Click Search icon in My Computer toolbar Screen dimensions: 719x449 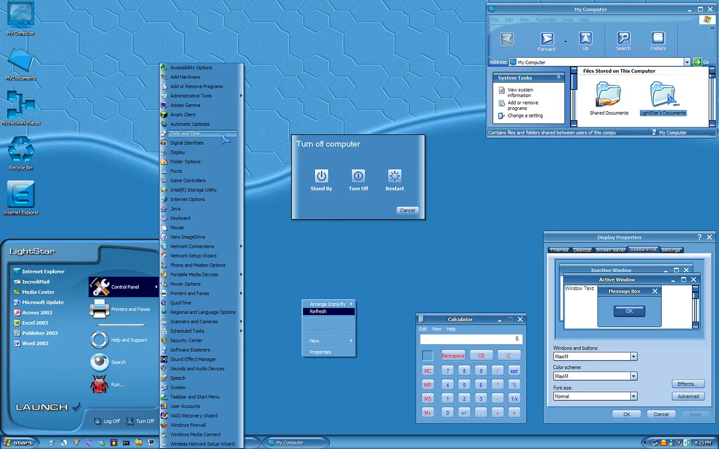(x=624, y=39)
